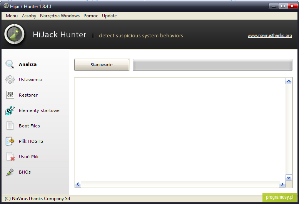299x204 pixels.
Task: Click scroll right arrow in results pane
Action: pos(282,184)
